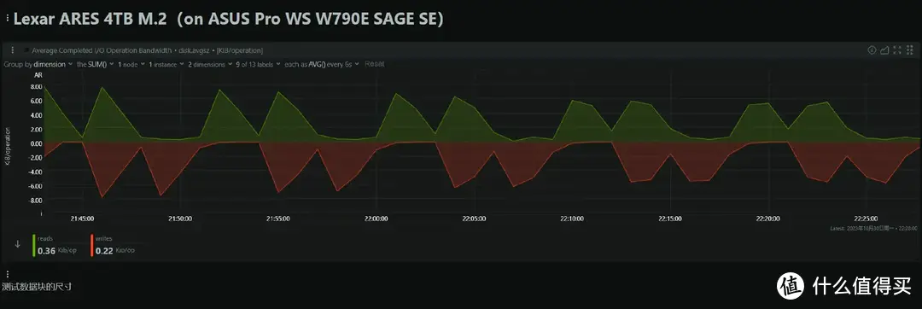Toggle the small square beside the chart title
Viewport: 922px width, 309px height.
(26, 50)
